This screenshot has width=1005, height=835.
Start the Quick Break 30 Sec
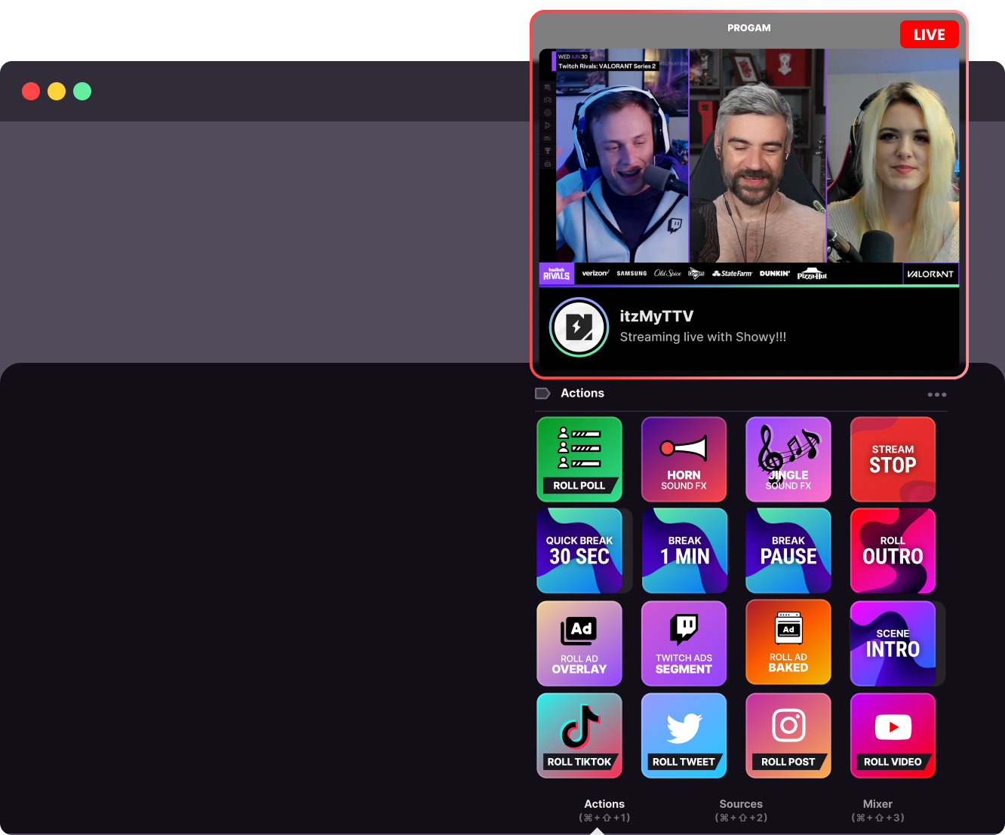click(579, 551)
